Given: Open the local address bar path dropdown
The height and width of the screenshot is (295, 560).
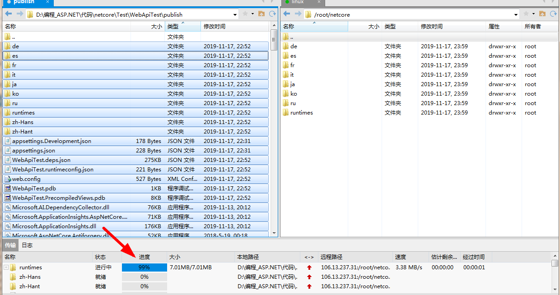Looking at the screenshot, I should [x=236, y=14].
